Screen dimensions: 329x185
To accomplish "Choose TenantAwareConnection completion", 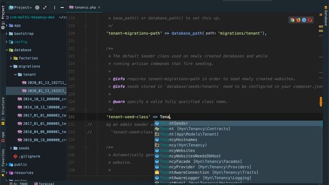I will pyautogui.click(x=239, y=173).
